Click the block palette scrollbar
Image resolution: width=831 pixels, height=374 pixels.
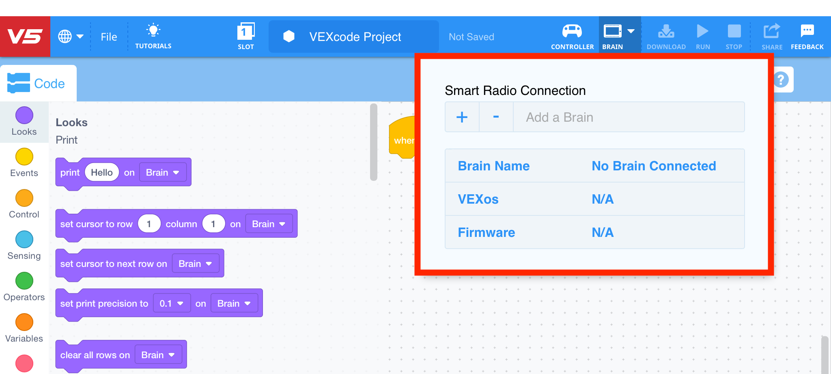point(374,142)
